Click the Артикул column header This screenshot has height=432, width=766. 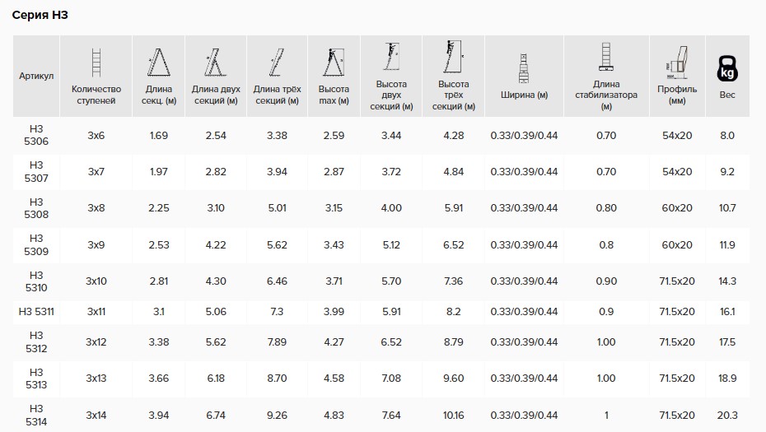click(36, 76)
